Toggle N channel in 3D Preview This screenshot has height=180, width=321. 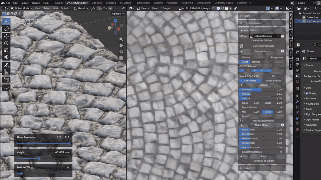point(269,71)
